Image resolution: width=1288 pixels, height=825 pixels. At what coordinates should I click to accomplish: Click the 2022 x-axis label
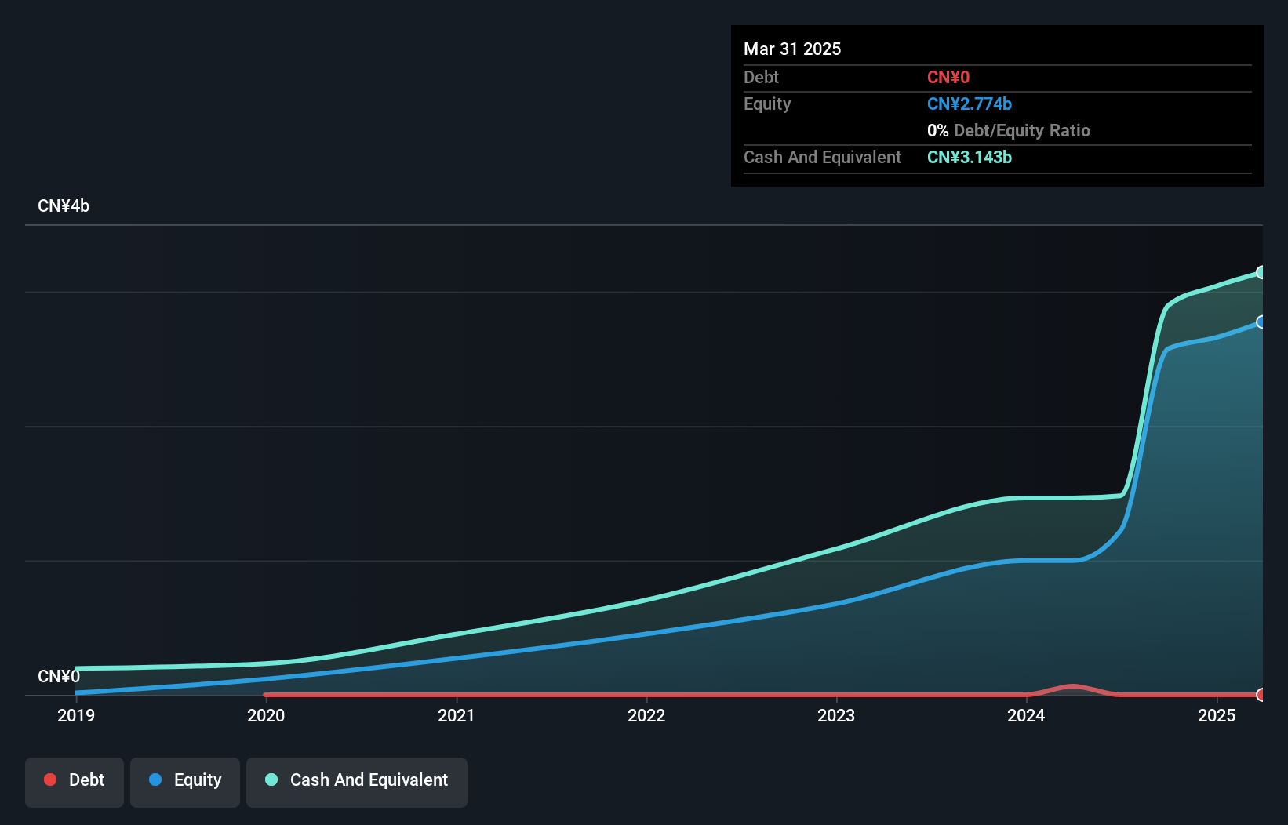pyautogui.click(x=646, y=715)
